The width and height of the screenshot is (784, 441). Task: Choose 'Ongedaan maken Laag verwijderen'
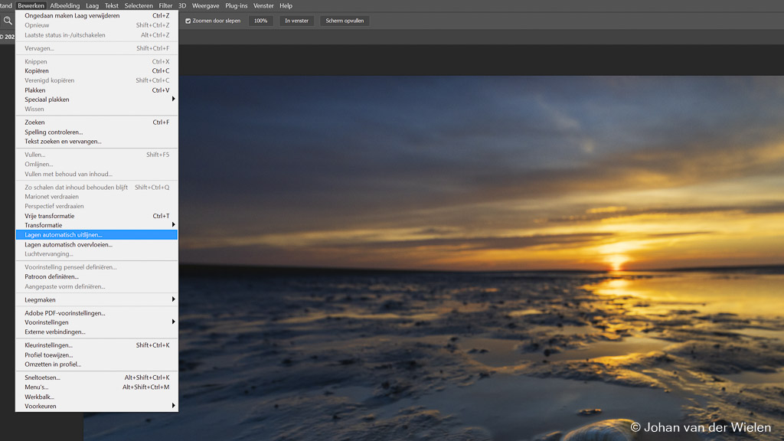72,15
